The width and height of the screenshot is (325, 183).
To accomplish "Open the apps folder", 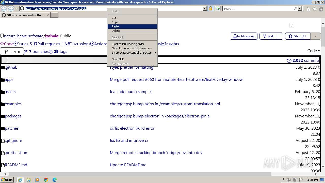I will [9, 79].
